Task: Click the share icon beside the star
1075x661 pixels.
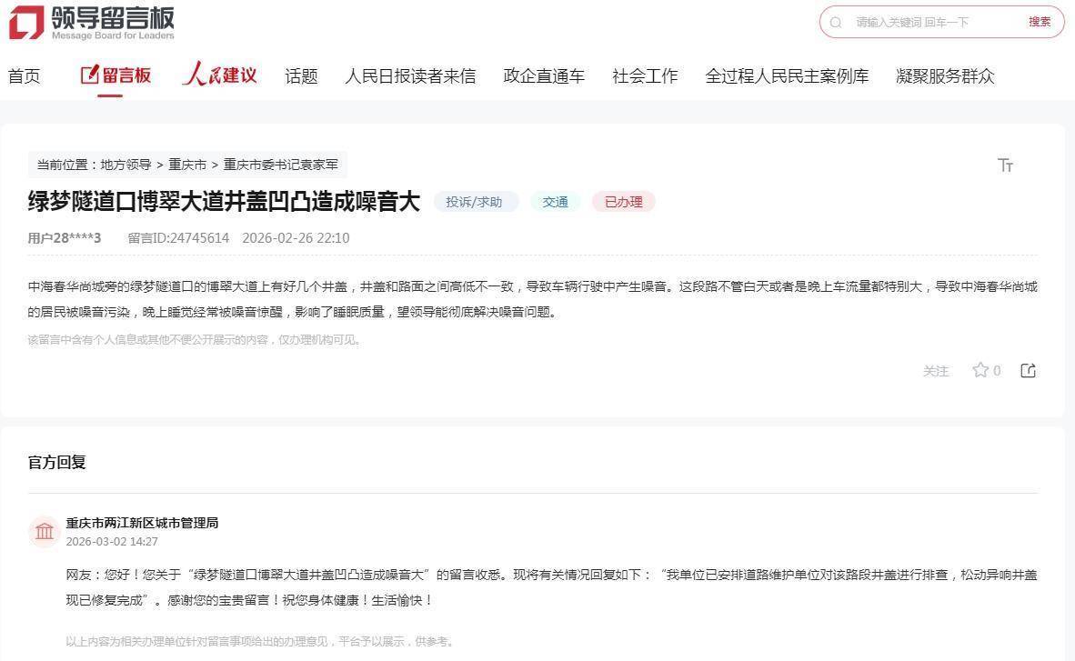Action: [1028, 370]
